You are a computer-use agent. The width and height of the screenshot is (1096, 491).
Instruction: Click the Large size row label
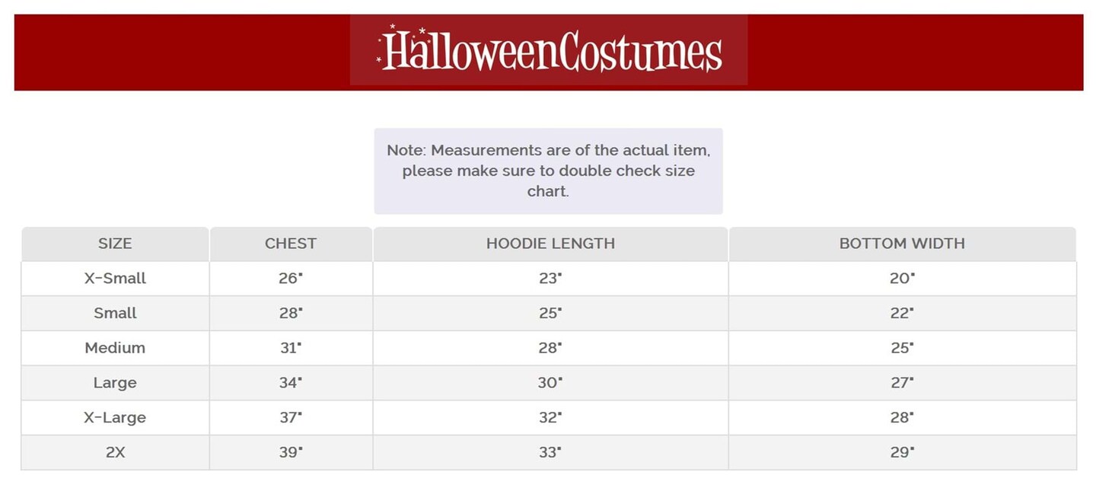point(115,383)
